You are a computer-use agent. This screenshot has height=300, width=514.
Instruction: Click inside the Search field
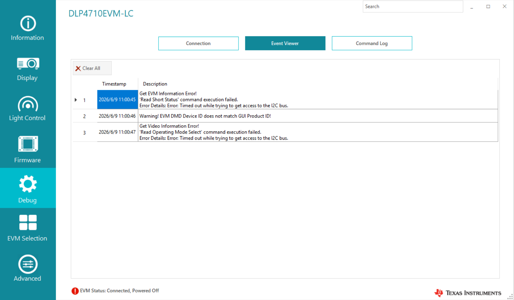(x=413, y=6)
